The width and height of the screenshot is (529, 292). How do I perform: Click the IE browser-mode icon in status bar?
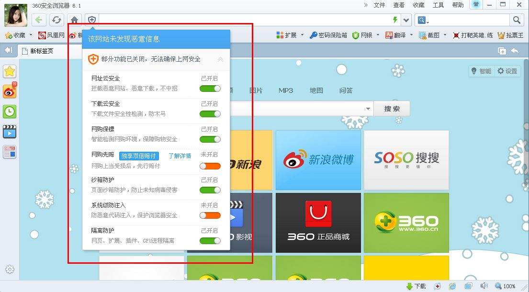(x=452, y=286)
